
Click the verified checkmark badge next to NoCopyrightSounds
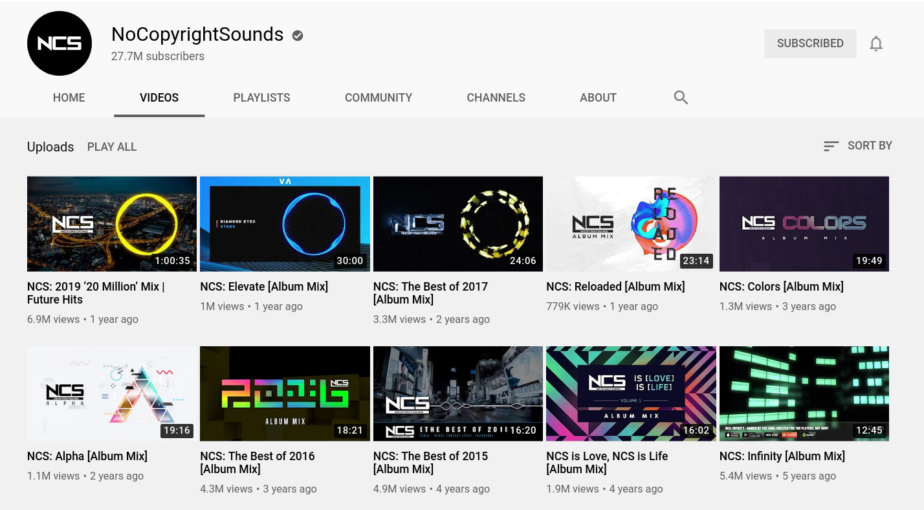[x=298, y=36]
